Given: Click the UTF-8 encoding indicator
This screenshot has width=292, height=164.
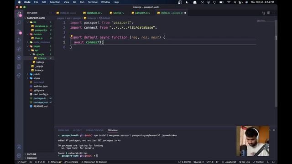Looking at the screenshot, I should click(x=210, y=162).
